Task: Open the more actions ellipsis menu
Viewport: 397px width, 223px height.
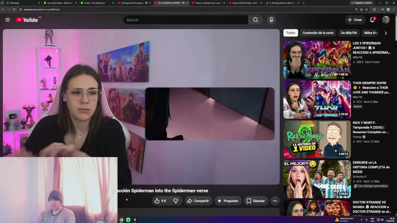Action: (x=275, y=201)
